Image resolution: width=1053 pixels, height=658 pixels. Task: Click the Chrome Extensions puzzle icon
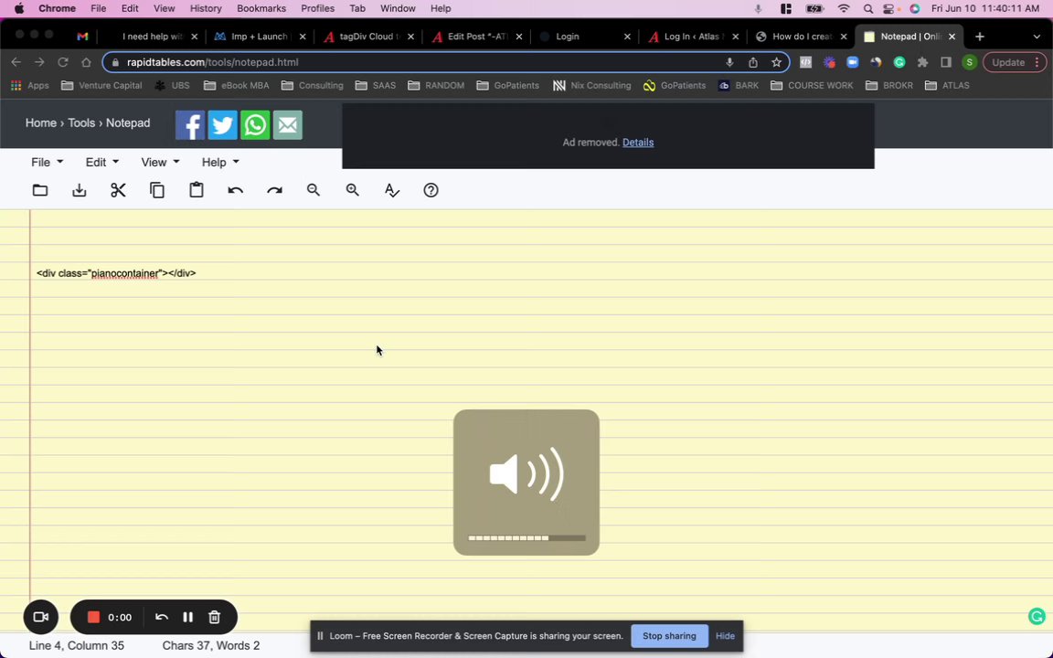pyautogui.click(x=922, y=62)
